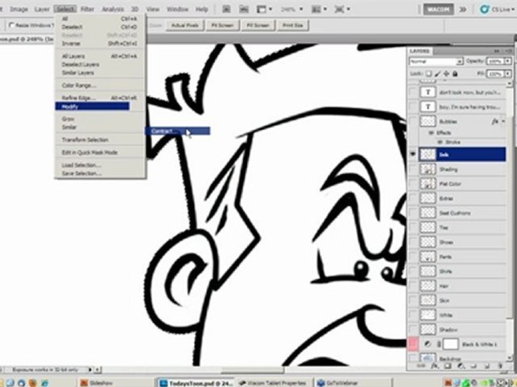Click lock all padlock icon
The height and width of the screenshot is (387, 517).
click(455, 74)
